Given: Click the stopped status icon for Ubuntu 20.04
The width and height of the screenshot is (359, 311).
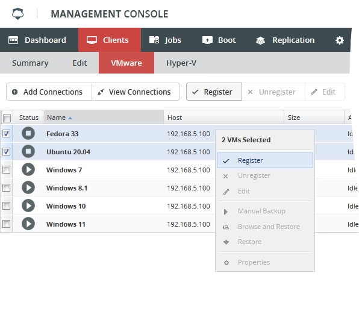Looking at the screenshot, I should pyautogui.click(x=28, y=151).
